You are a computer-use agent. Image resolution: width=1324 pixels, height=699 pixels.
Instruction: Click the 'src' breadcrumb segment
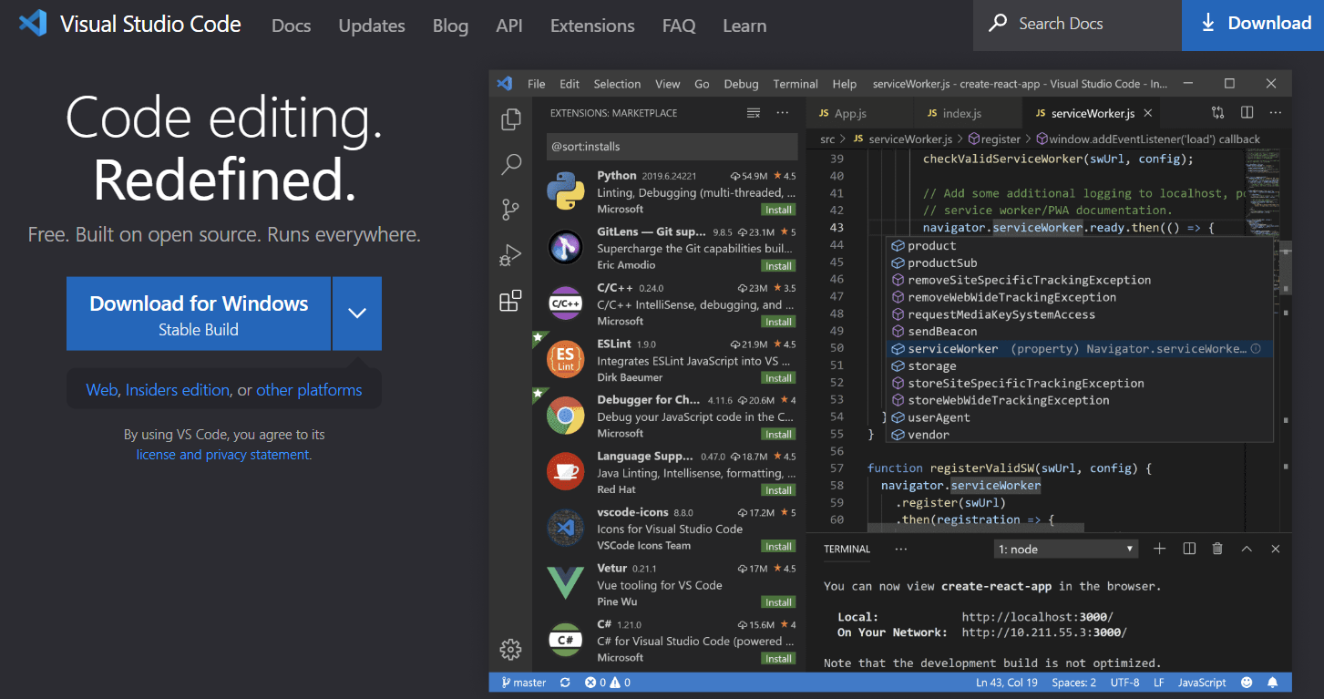point(827,139)
